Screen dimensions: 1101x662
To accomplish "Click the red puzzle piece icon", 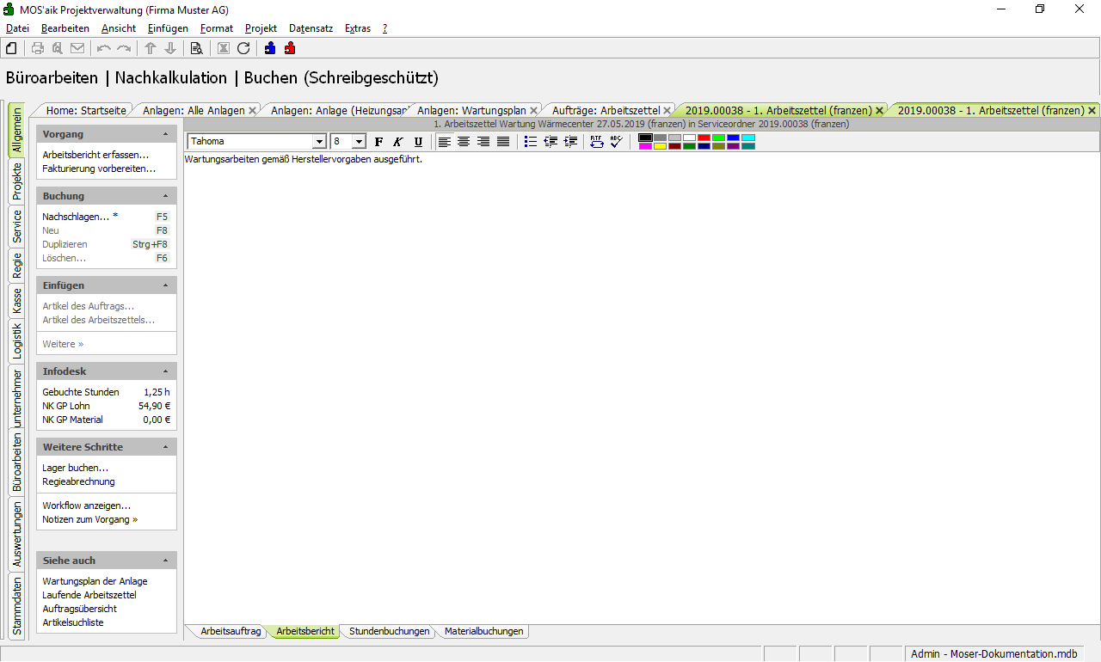I will [290, 49].
